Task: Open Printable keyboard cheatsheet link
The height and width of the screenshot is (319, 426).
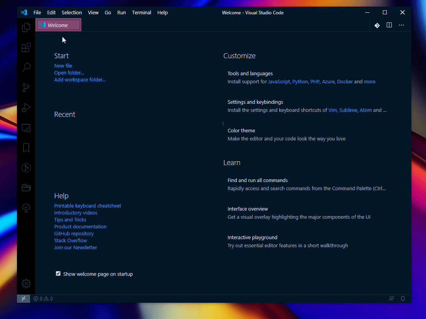Action: click(x=87, y=206)
